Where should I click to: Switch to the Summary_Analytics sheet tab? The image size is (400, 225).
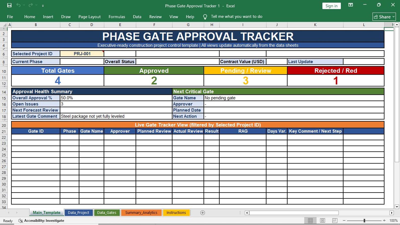coord(141,213)
